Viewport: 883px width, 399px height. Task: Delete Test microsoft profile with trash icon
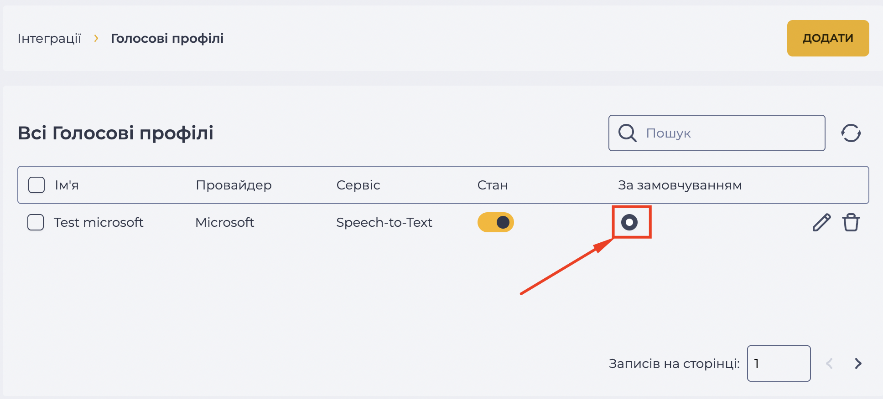pyautogui.click(x=851, y=222)
